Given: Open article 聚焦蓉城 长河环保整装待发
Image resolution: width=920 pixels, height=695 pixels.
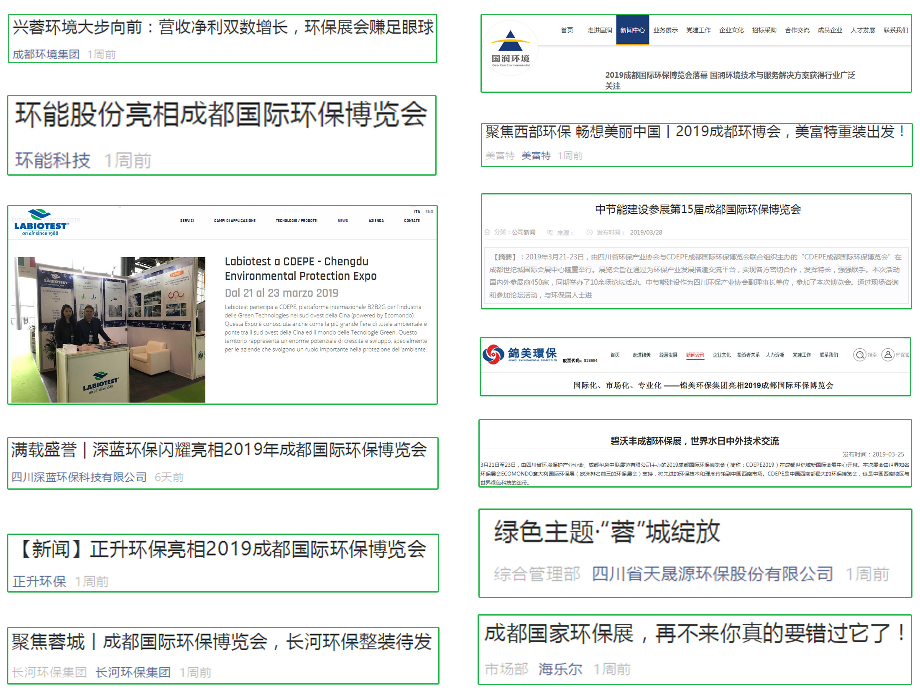Looking at the screenshot, I should [x=222, y=641].
